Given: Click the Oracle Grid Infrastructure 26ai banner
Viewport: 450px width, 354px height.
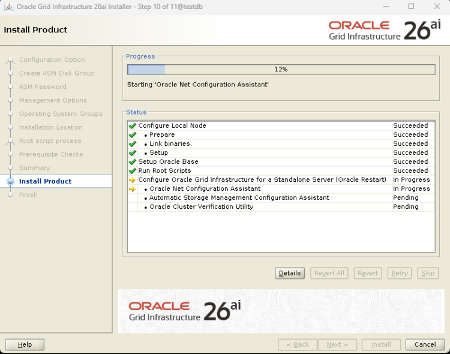Looking at the screenshot, I should coord(281,311).
